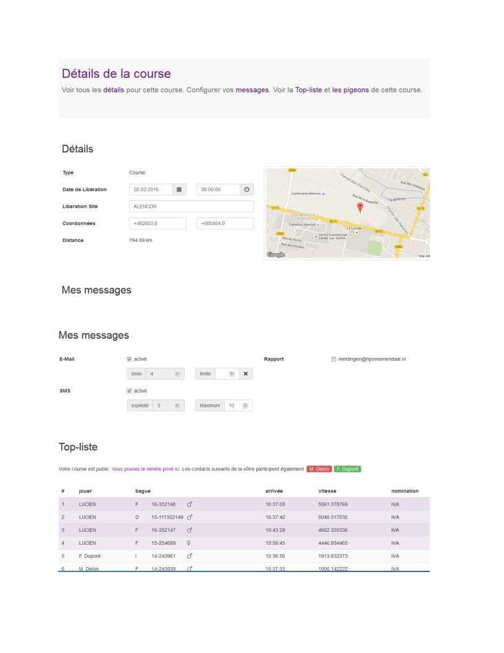Click the 'vitesse' column header
This screenshot has width=504, height=653.
[x=327, y=491]
